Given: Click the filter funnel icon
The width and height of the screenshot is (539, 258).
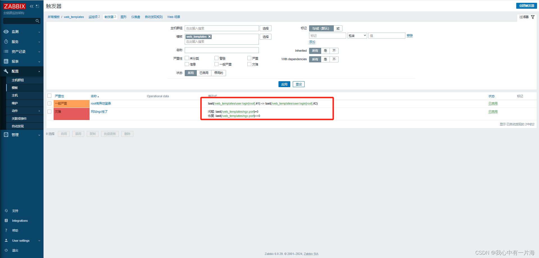Looking at the screenshot, I should pyautogui.click(x=533, y=17).
